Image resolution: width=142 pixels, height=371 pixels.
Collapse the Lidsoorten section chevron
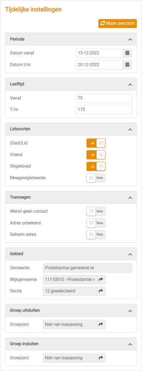click(130, 129)
